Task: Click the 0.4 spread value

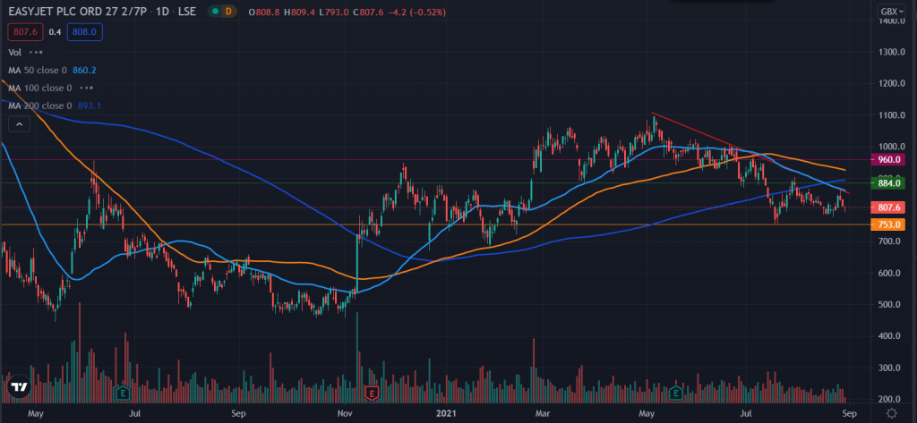Action: point(55,33)
